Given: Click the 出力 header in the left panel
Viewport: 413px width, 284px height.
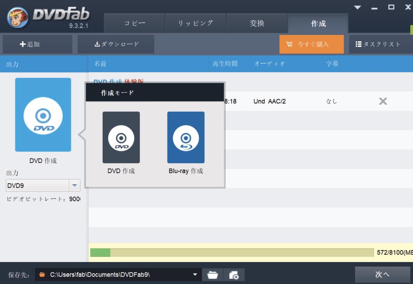Looking at the screenshot, I should click(12, 64).
